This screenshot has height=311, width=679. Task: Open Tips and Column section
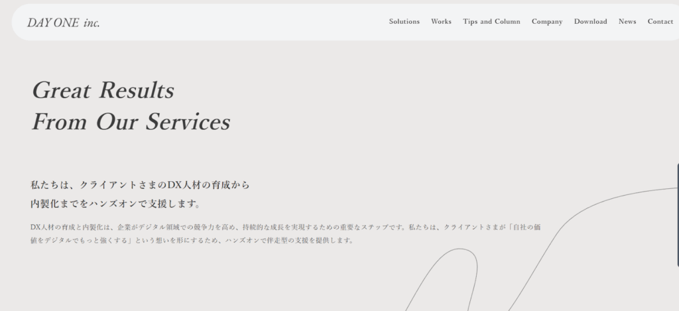pyautogui.click(x=491, y=22)
